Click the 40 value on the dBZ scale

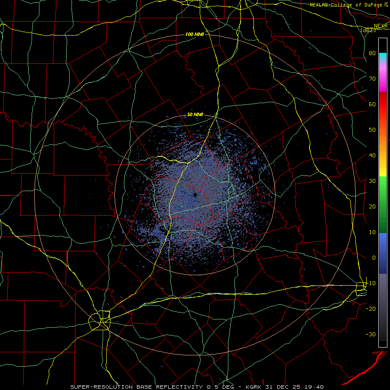pyautogui.click(x=372, y=155)
